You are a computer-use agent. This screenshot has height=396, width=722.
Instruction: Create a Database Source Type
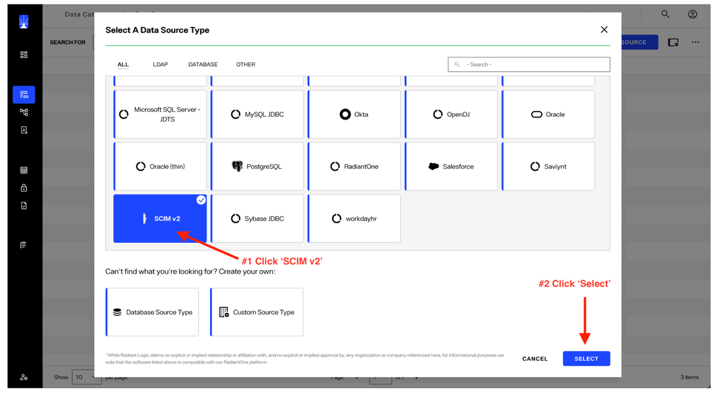[152, 312]
